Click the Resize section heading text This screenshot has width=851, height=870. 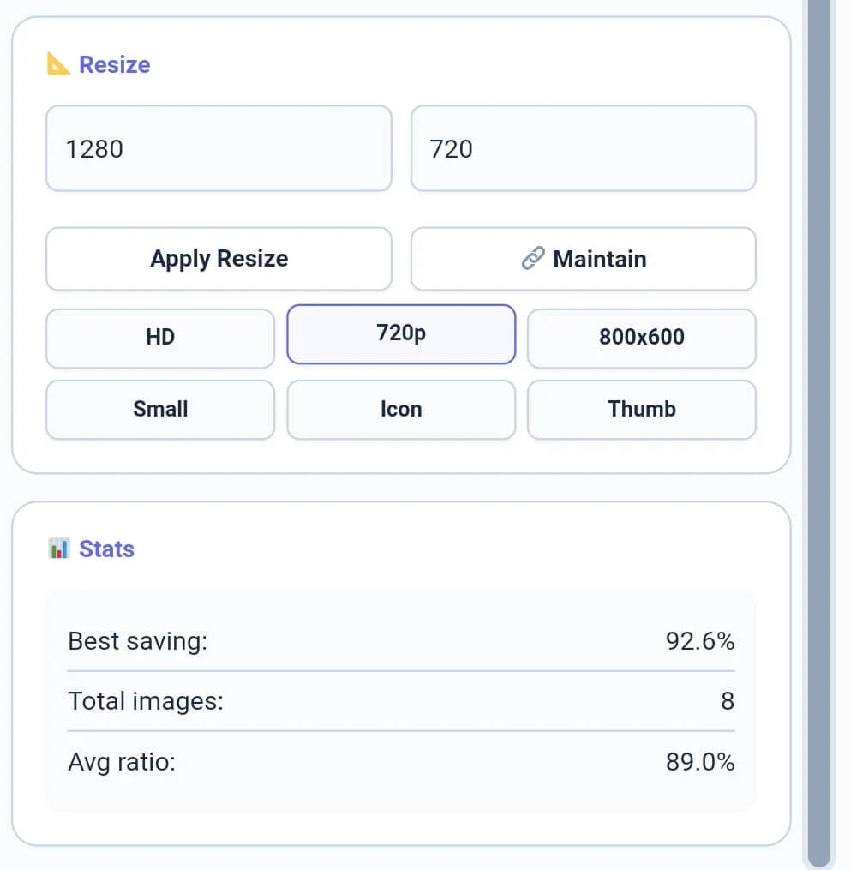(x=114, y=64)
